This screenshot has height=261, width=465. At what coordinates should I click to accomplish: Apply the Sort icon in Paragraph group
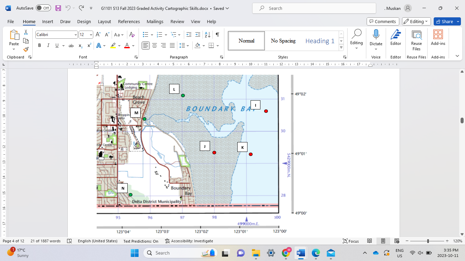point(207,34)
